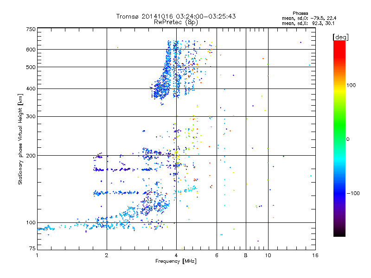Click the 'mean, sd,X: 92.3, 30.1' line
This screenshot has width=371, height=278.
[308, 23]
